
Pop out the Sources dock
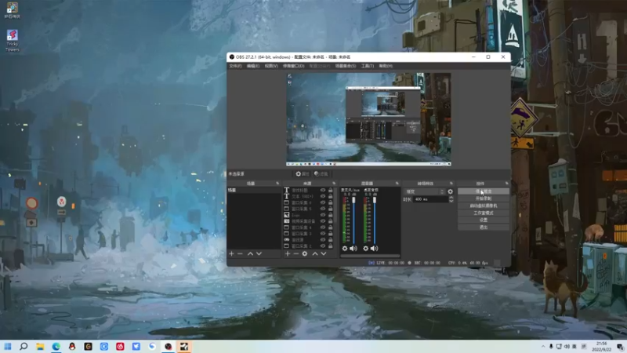(x=334, y=184)
